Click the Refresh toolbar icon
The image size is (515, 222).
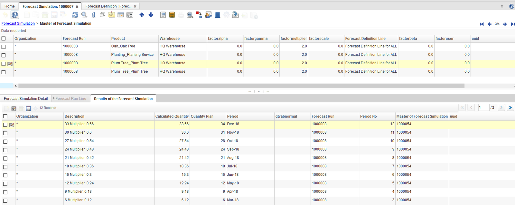coord(75,15)
